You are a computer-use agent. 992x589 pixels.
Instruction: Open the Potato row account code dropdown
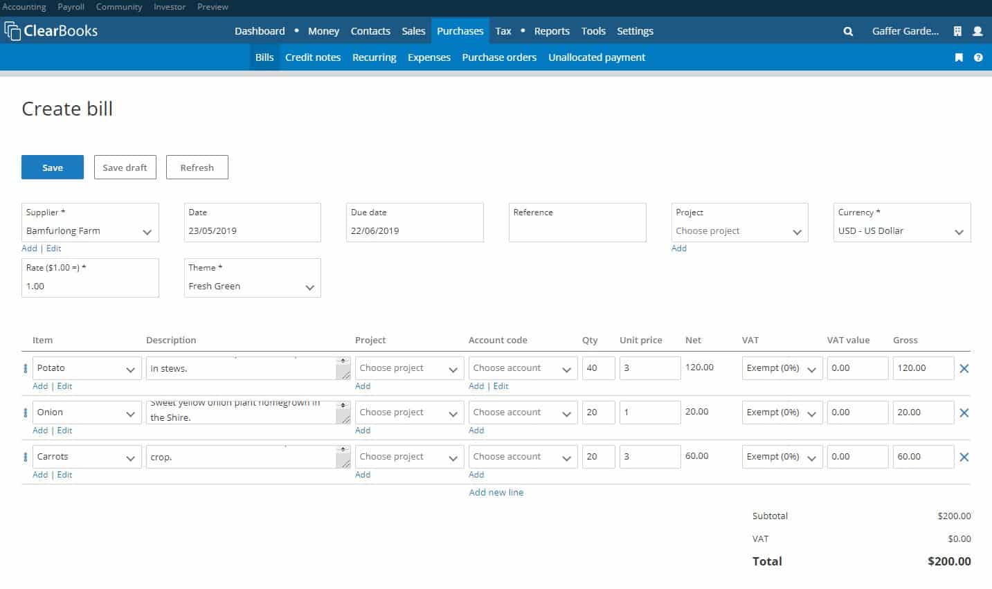[x=523, y=368]
